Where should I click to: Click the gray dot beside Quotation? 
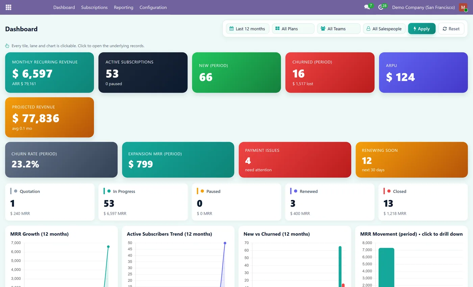point(16,191)
